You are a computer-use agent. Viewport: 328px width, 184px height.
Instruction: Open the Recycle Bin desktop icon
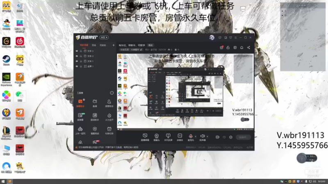(x=20, y=7)
